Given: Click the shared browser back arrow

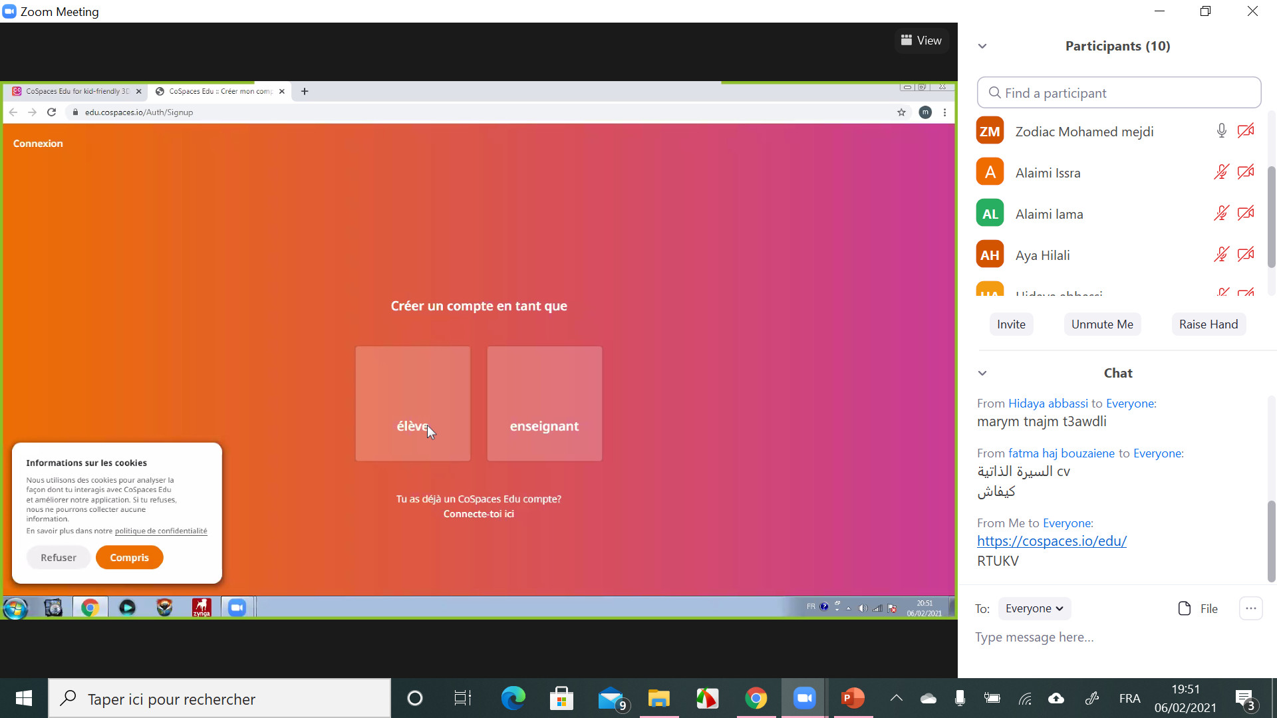Looking at the screenshot, I should coord(13,112).
